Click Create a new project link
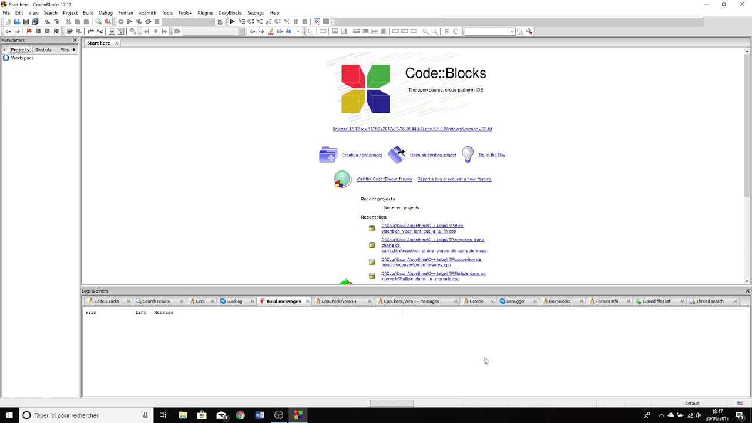 point(362,155)
